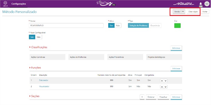This screenshot has height=105, width=211.
Task: Click the Stratws logo
Action: point(106,3)
